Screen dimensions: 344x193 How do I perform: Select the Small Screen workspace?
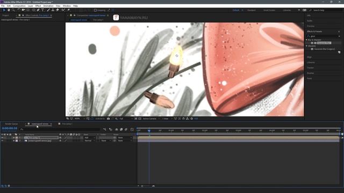tap(269, 10)
